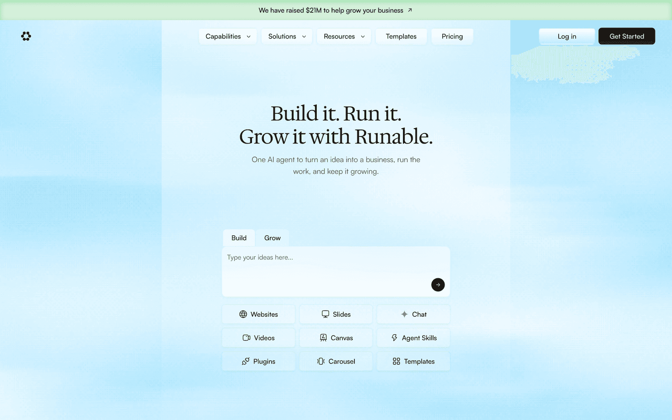The height and width of the screenshot is (420, 672).
Task: Choose the Canvas label
Action: [x=342, y=338]
